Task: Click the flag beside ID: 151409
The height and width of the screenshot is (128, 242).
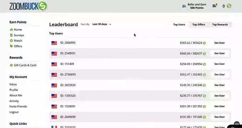Action: [x=54, y=64]
